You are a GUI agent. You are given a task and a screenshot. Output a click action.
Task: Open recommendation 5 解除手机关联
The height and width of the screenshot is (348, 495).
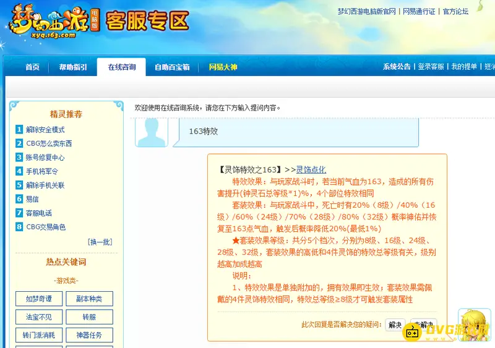point(45,185)
